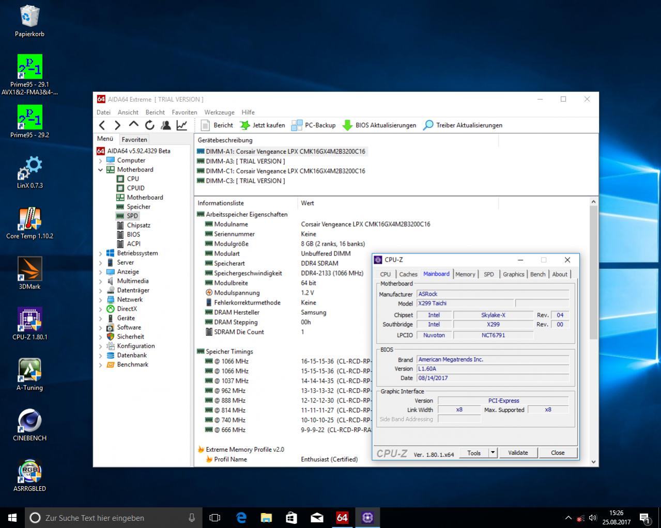Open the Hilfe menu
The width and height of the screenshot is (661, 528).
(248, 112)
